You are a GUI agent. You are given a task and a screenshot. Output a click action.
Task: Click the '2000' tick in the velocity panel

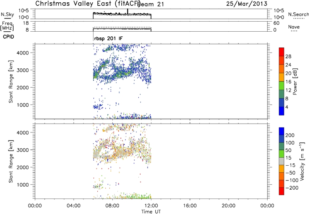pos(22,167)
